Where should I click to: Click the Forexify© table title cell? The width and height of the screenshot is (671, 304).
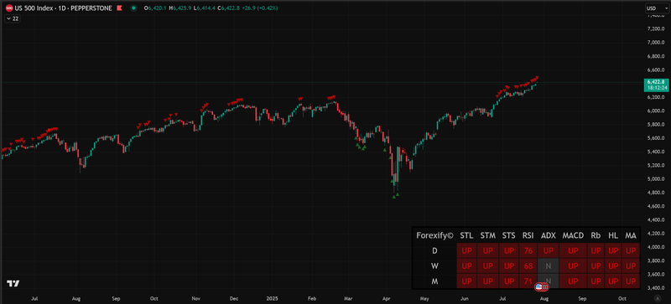coord(434,235)
